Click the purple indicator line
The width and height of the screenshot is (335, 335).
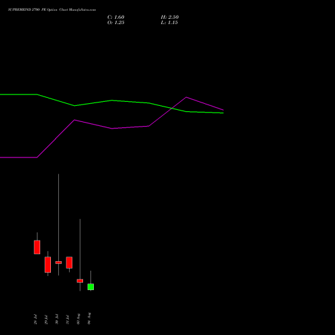(112, 129)
